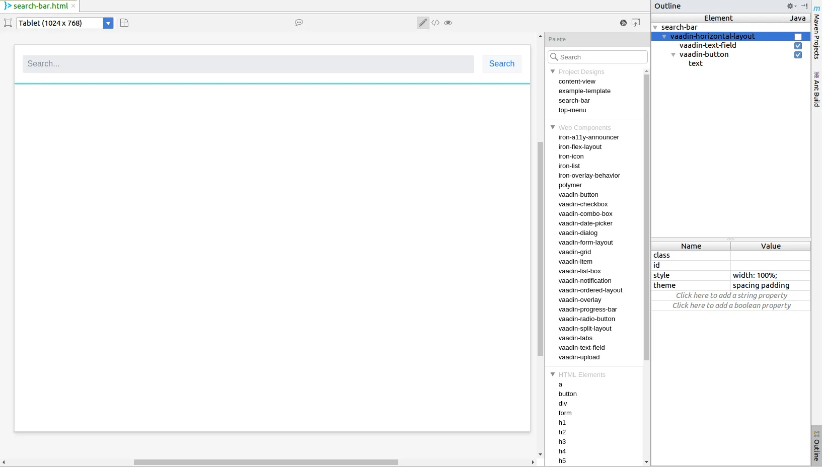
Task: Uncheck the vaadin-button checkbox
Action: point(798,55)
